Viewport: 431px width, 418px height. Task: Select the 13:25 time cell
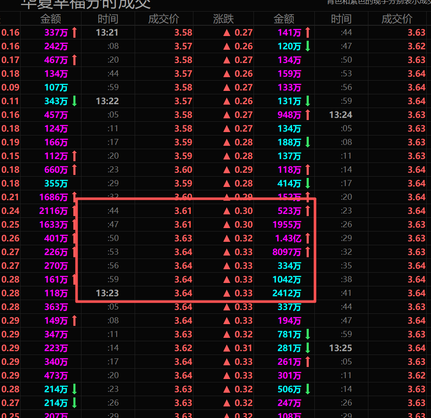pos(341,348)
